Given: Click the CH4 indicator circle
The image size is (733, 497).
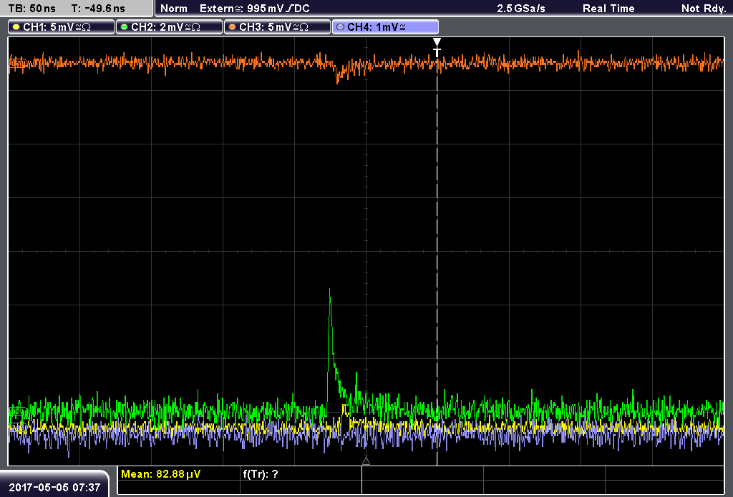Looking at the screenshot, I should 340,27.
